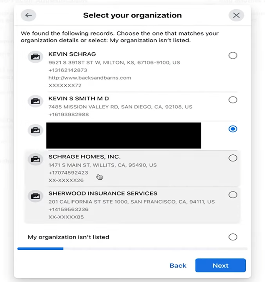Click phone number +17074592423
The image size is (265, 282).
(68, 173)
